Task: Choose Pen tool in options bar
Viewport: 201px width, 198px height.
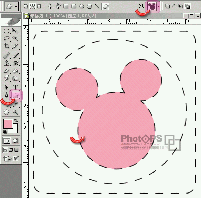Action: pyautogui.click(x=50, y=6)
